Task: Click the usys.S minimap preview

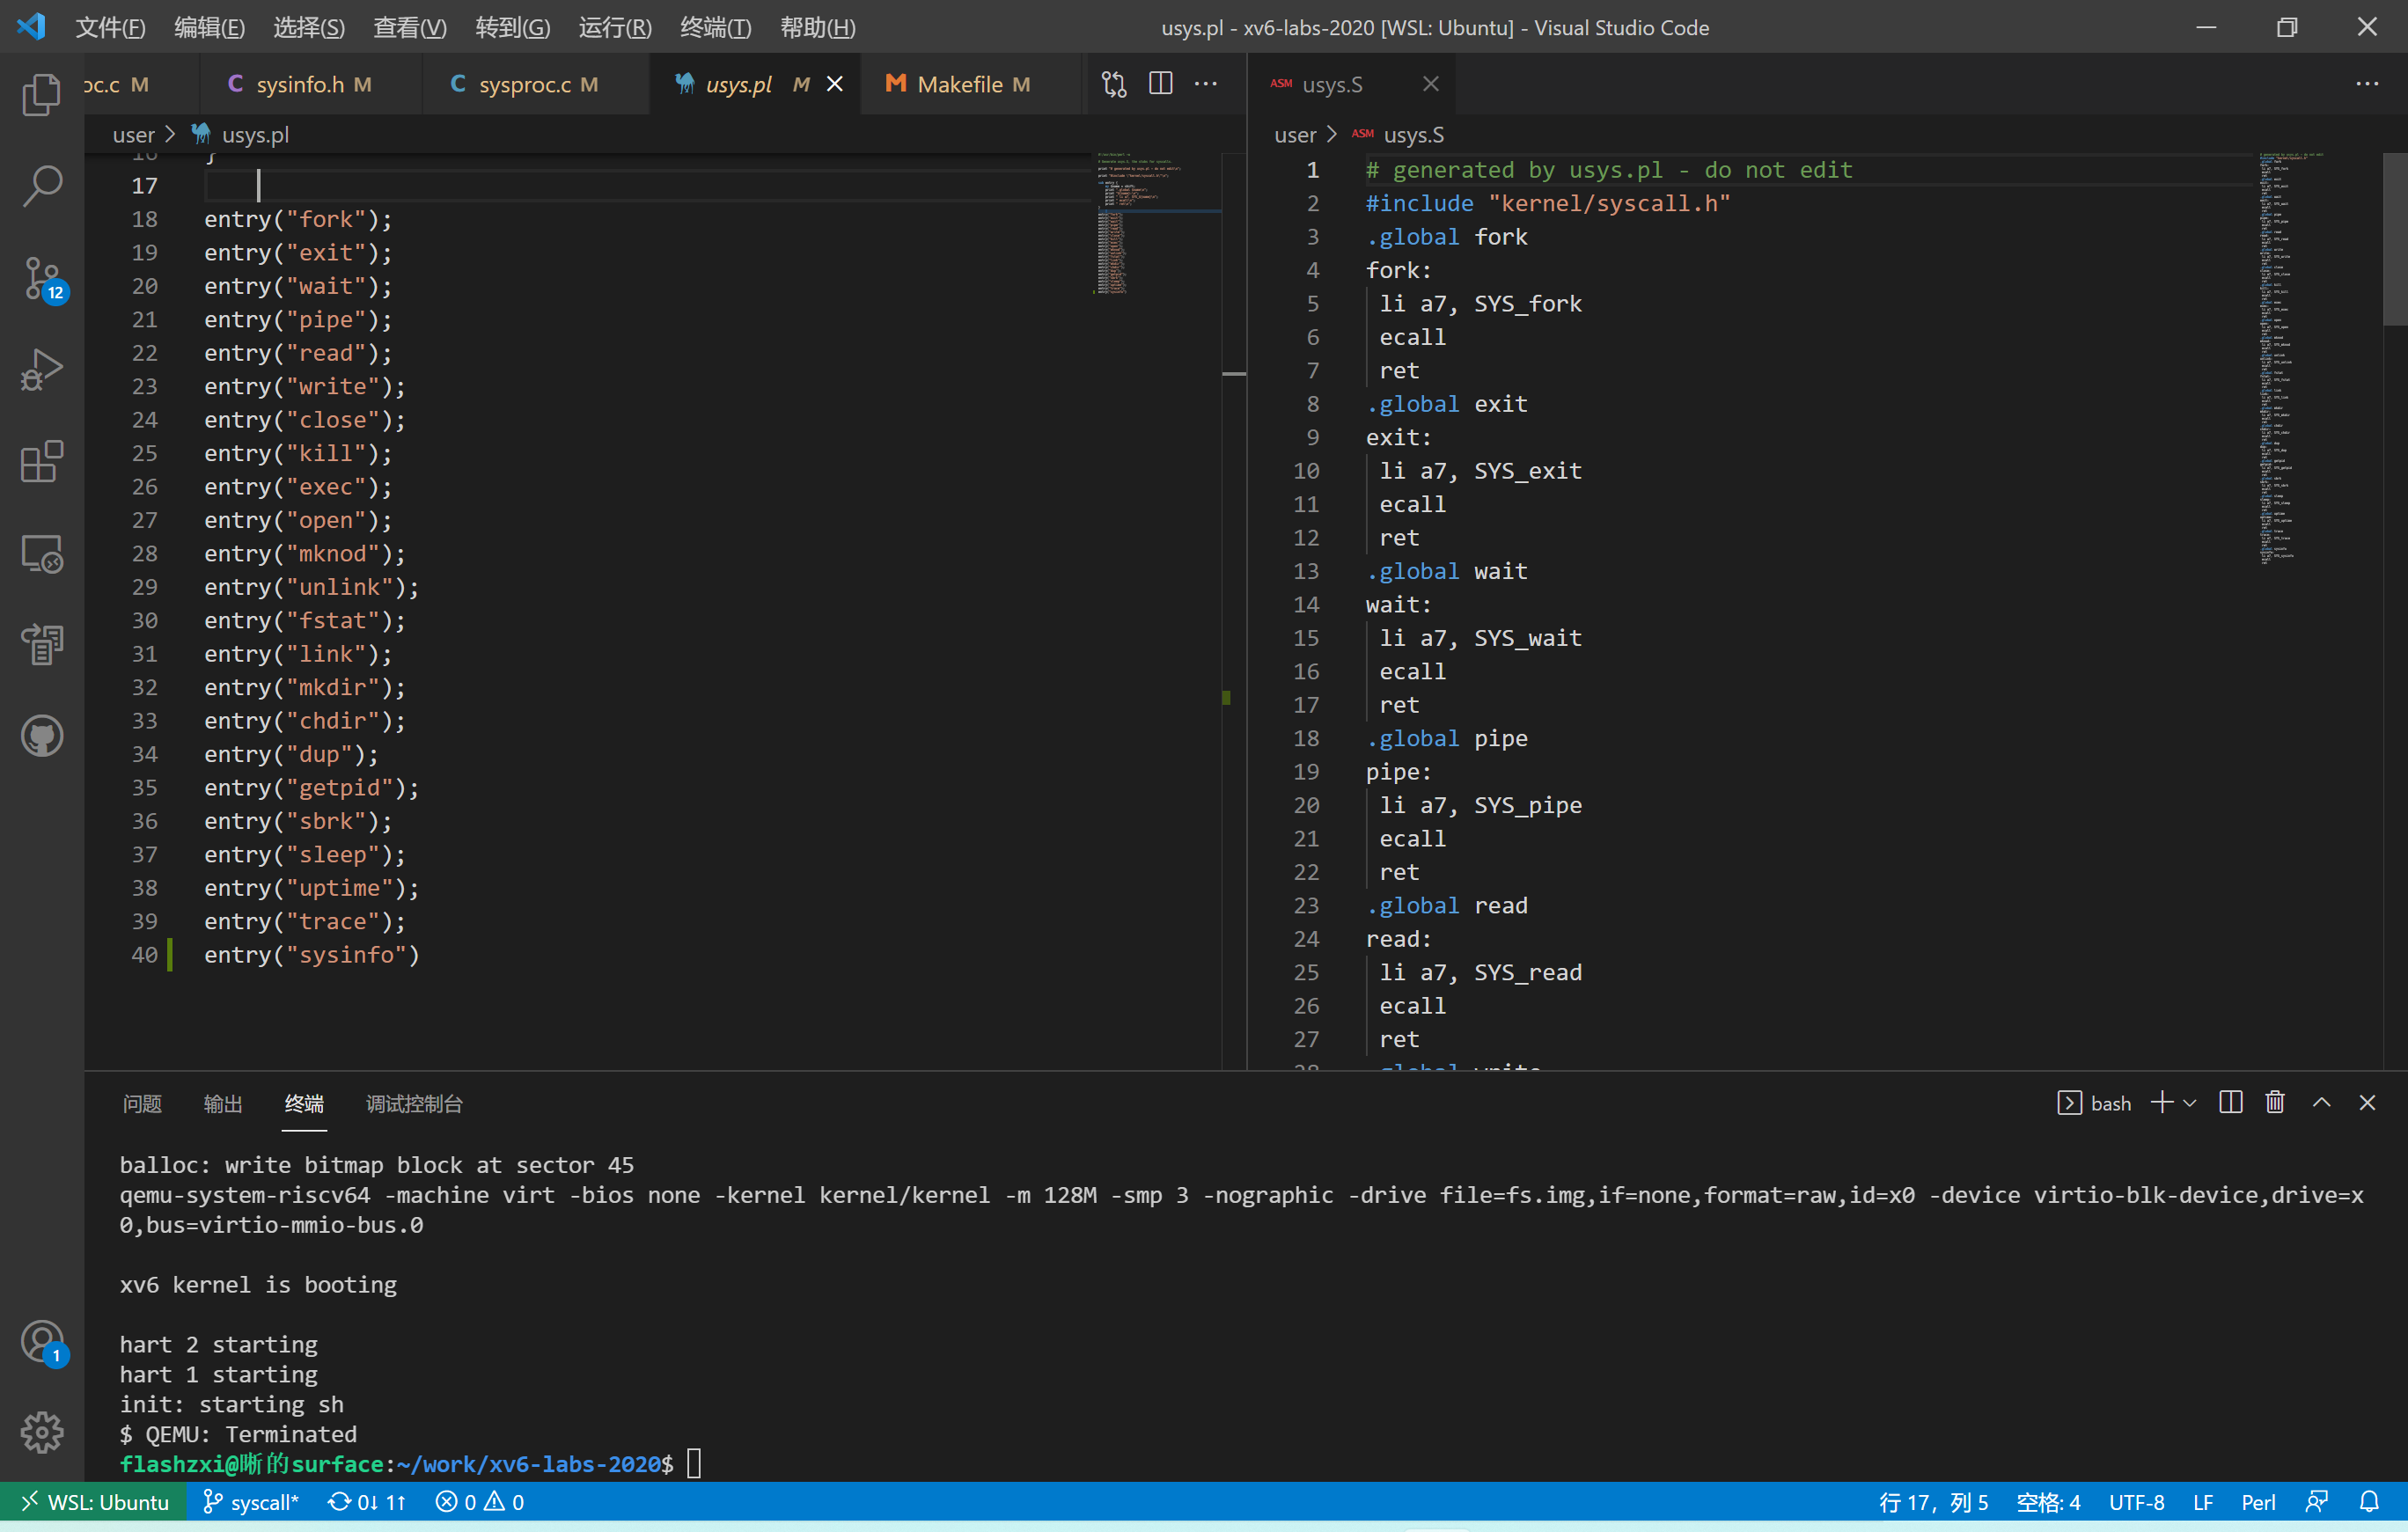Action: click(x=2318, y=358)
